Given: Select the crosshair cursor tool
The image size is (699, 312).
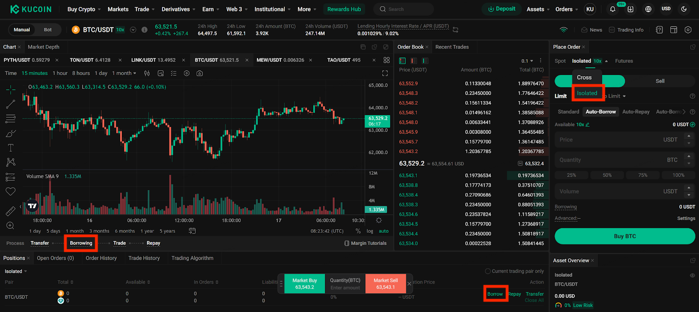Looking at the screenshot, I should coord(10,90).
